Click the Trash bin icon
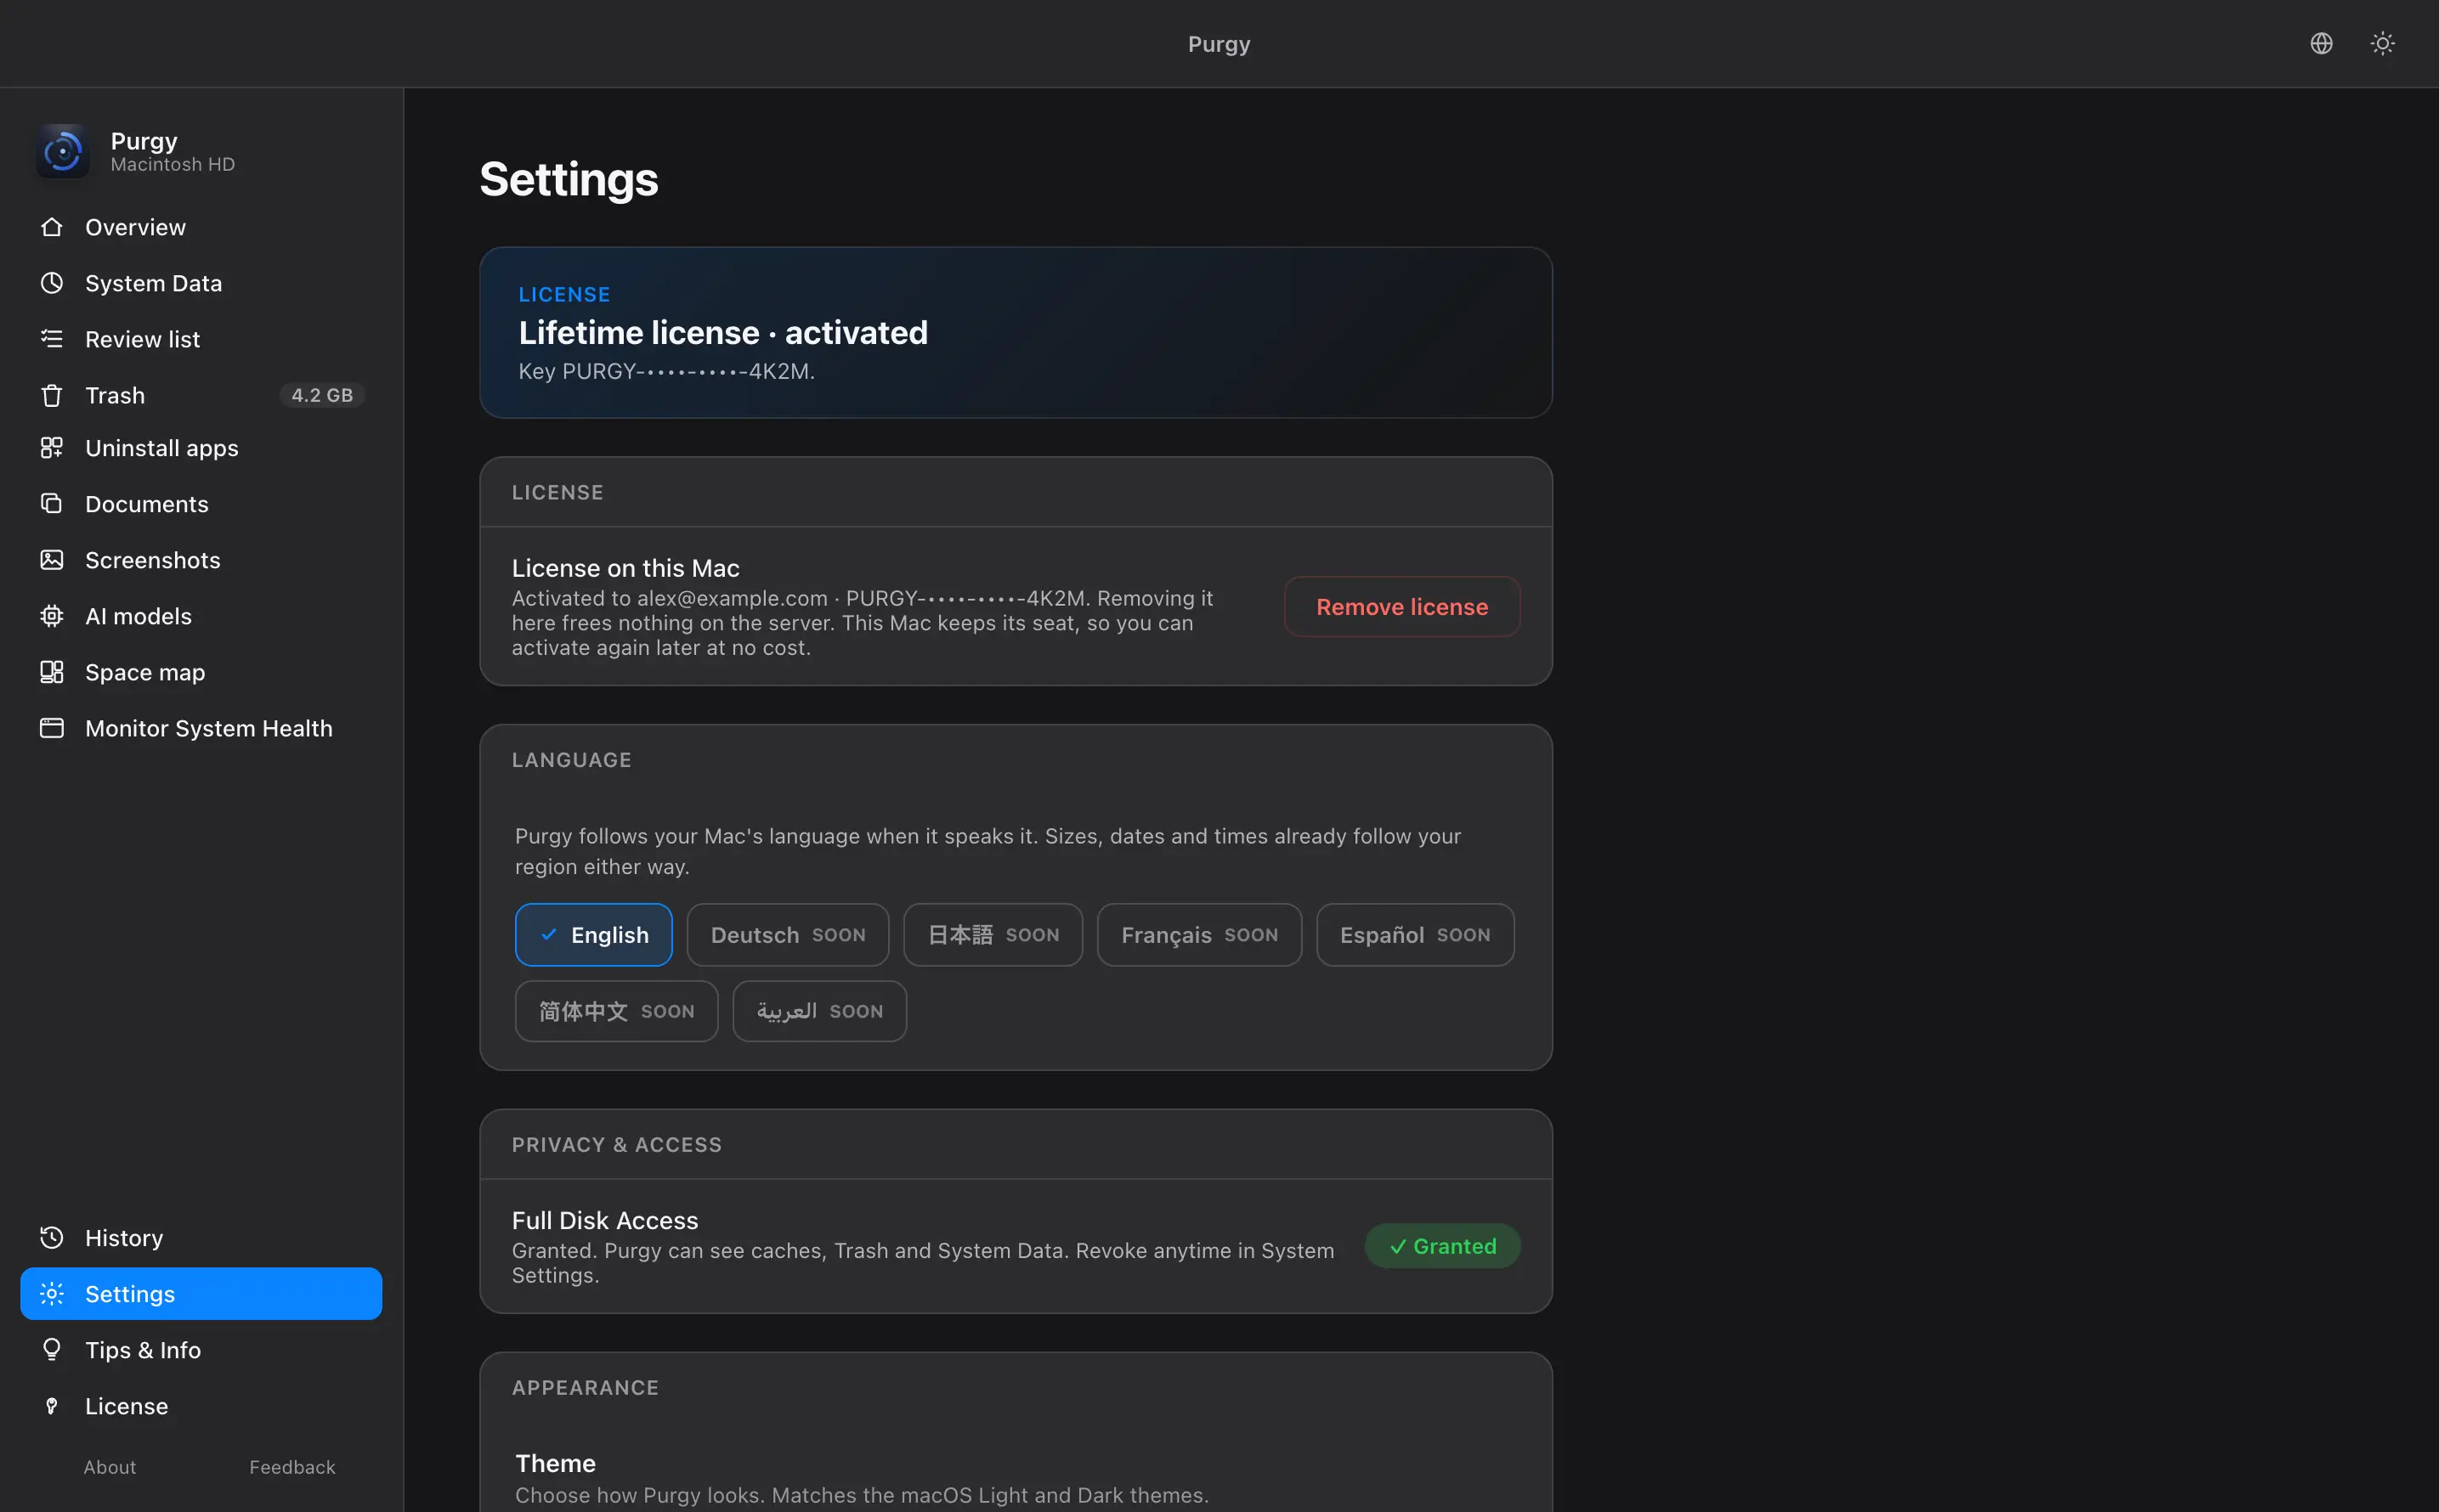2439x1512 pixels. tap(52, 395)
